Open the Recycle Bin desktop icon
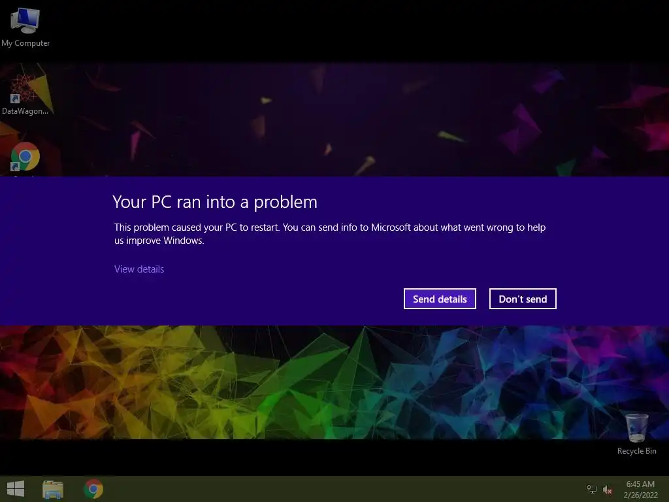Image resolution: width=669 pixels, height=502 pixels. pos(636,434)
